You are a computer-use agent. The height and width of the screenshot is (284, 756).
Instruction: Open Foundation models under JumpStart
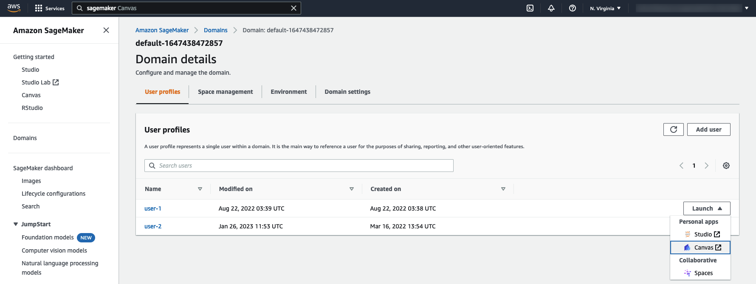(x=48, y=237)
